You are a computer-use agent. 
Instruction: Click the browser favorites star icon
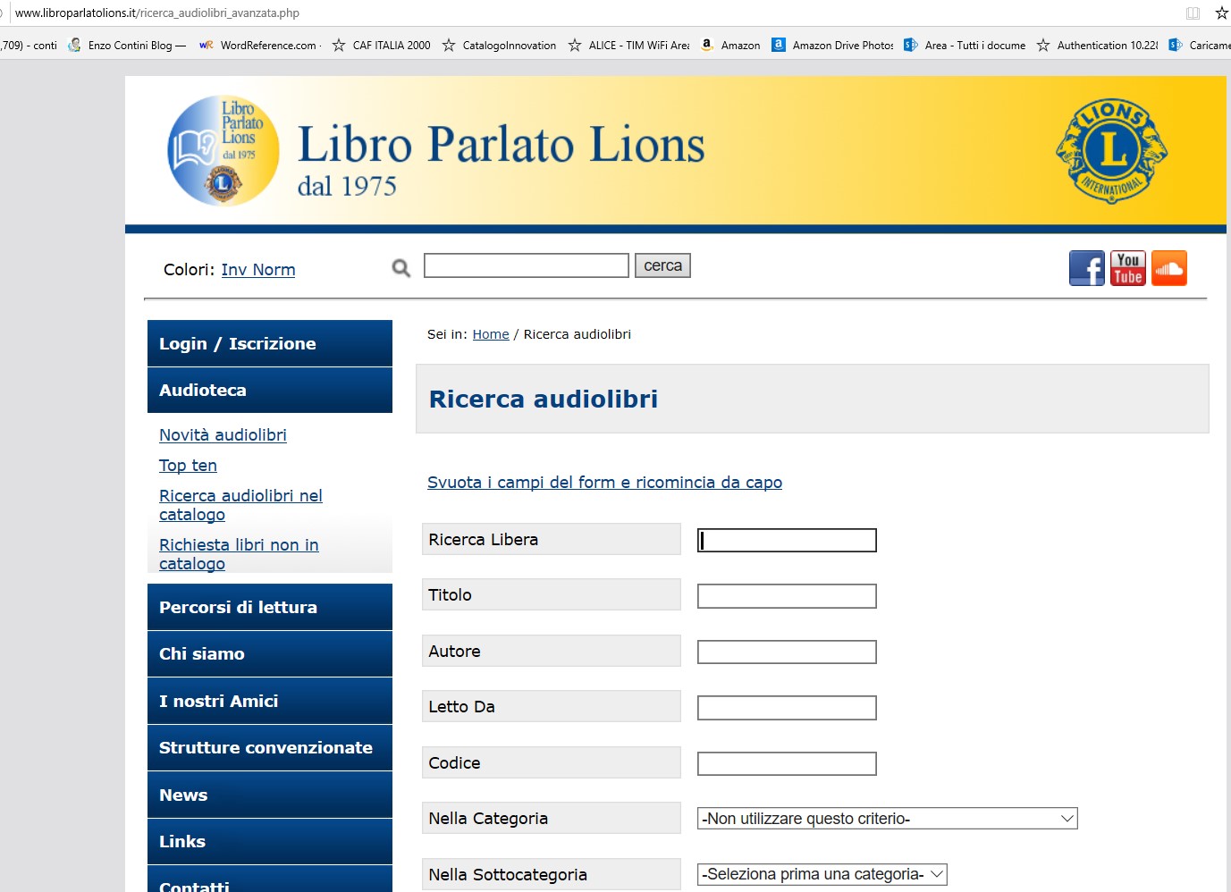click(x=1221, y=13)
